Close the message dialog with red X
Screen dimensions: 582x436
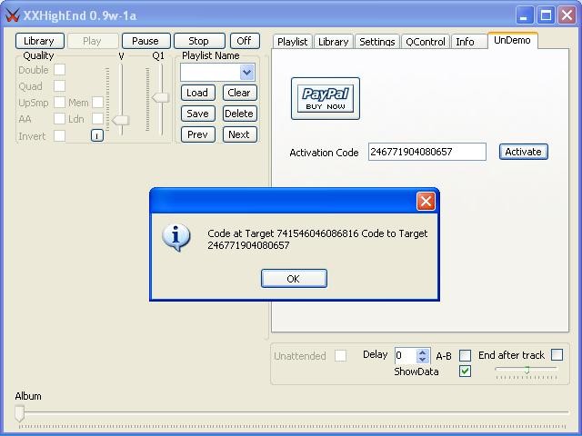426,202
